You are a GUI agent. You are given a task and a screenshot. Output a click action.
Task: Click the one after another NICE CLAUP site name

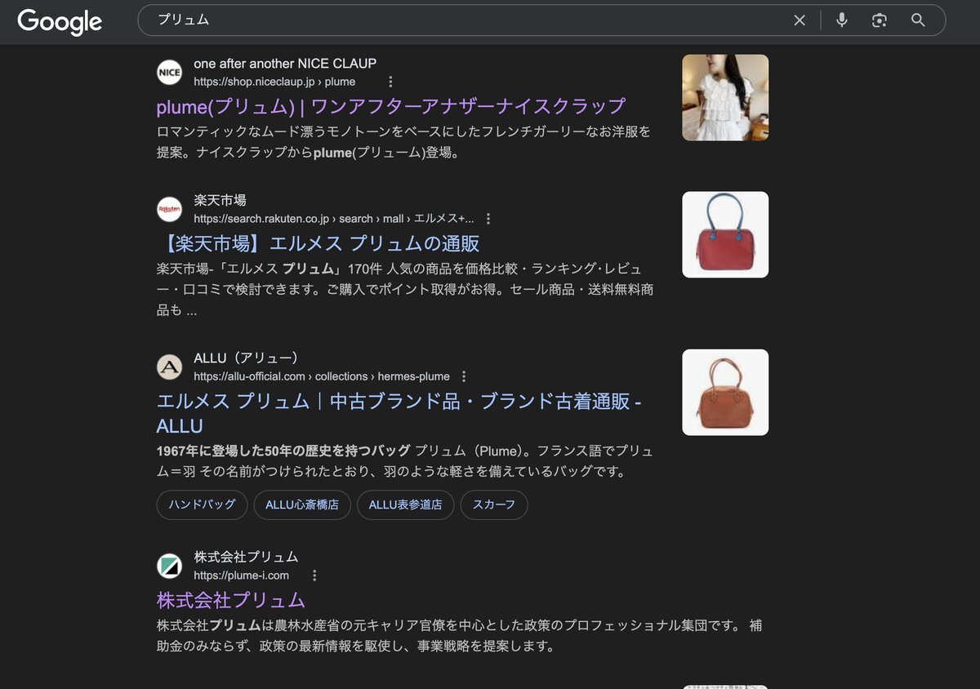point(285,64)
